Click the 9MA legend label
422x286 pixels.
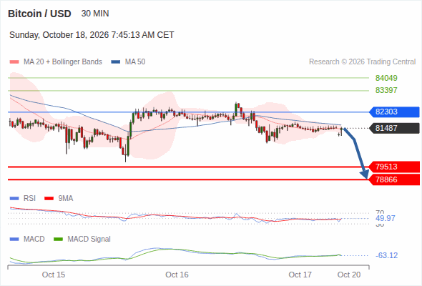[x=66, y=198]
